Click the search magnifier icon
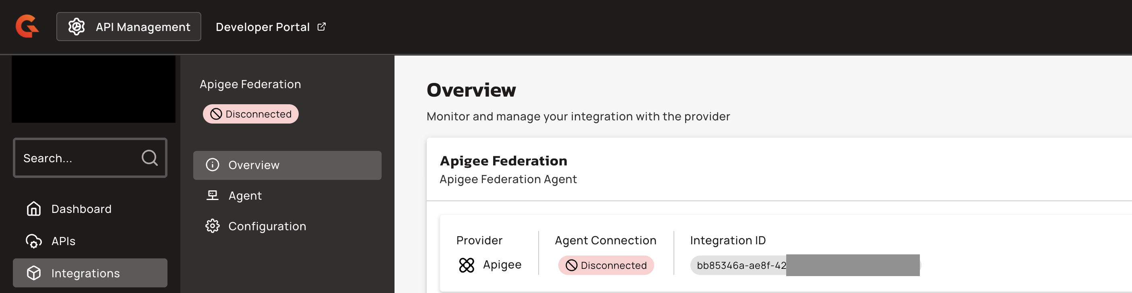 (149, 158)
